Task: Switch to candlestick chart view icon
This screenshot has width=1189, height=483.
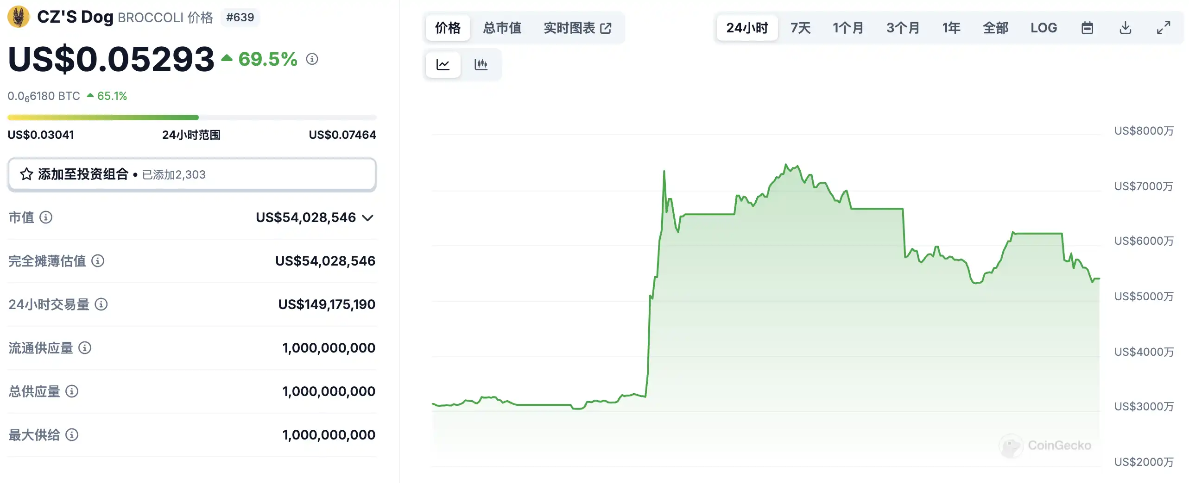Action: [481, 64]
